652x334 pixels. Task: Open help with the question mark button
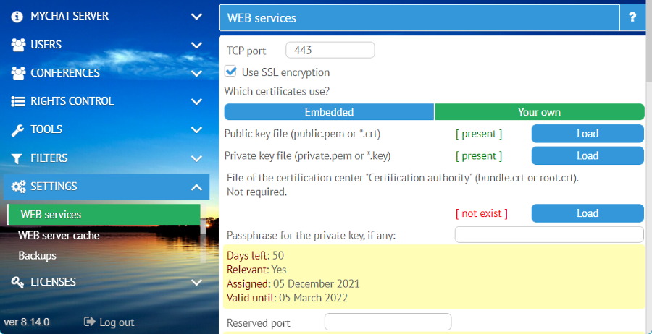pos(632,17)
